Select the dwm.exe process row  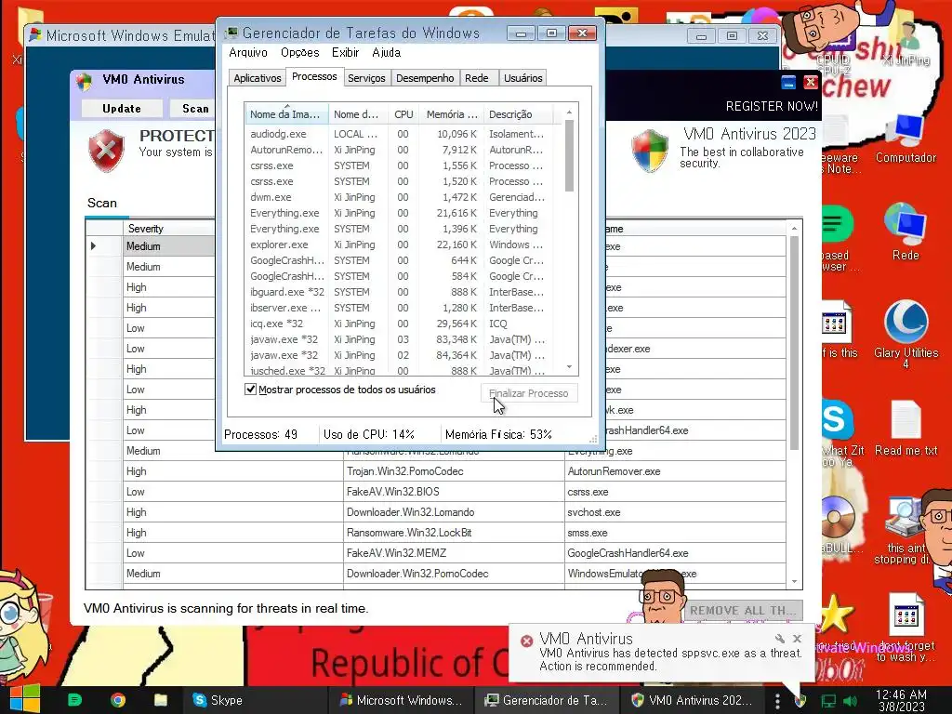[404, 197]
